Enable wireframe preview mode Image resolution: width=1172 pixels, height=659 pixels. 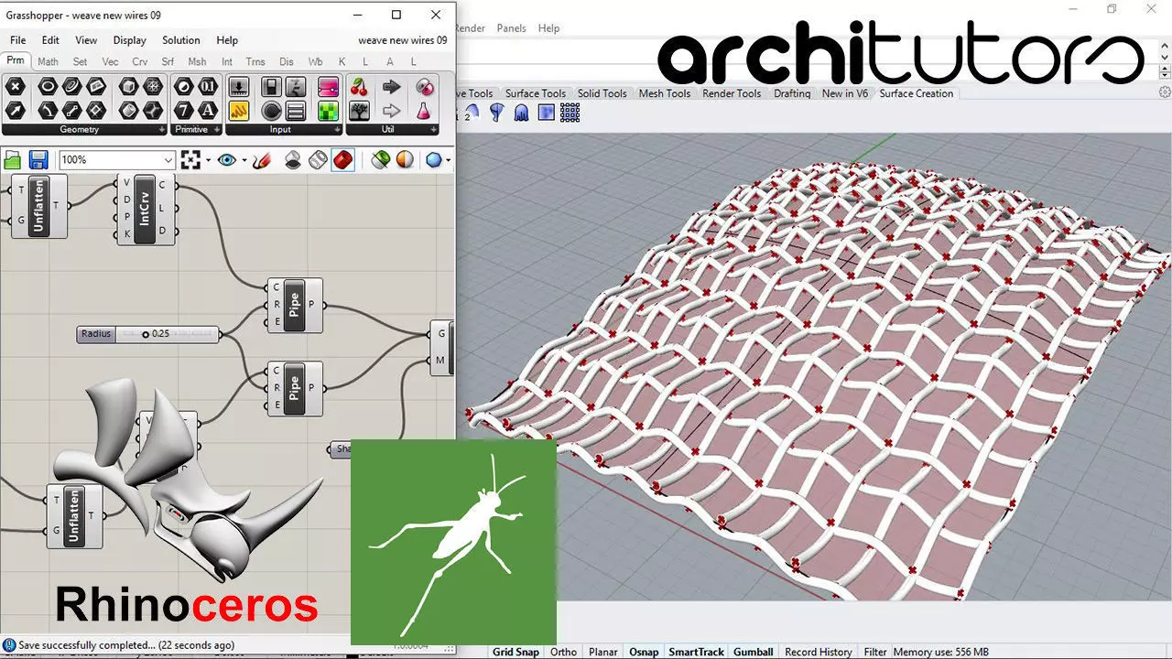[318, 160]
